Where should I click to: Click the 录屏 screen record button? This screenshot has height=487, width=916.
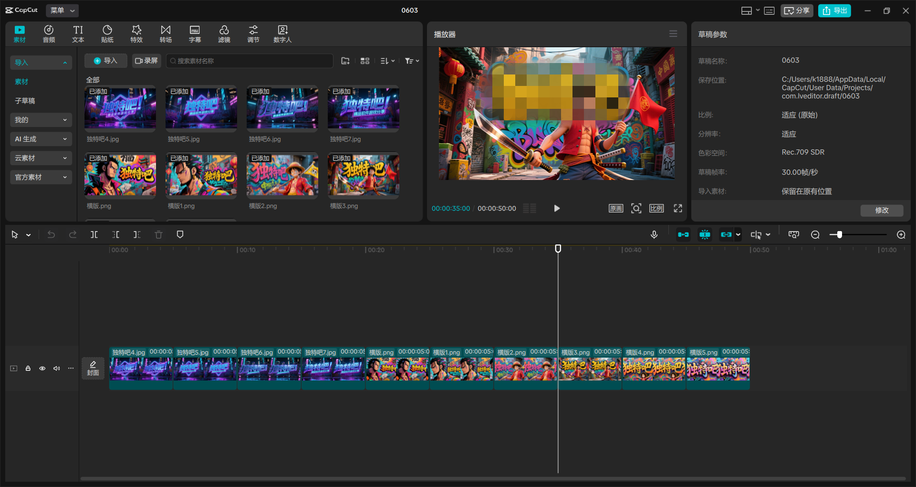pyautogui.click(x=146, y=61)
